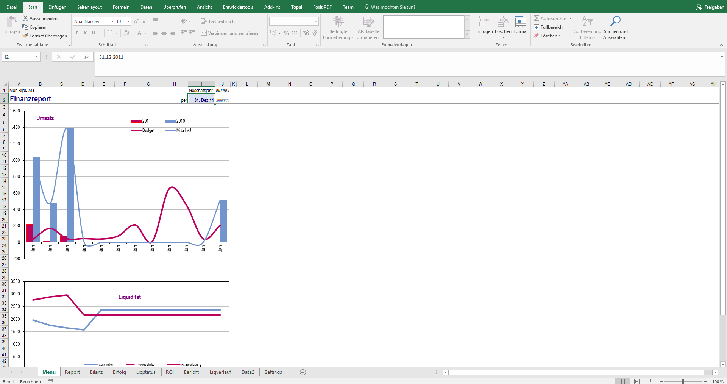Click the AutoSumme sigma icon
Screen dimensions: 727x384
pos(536,18)
